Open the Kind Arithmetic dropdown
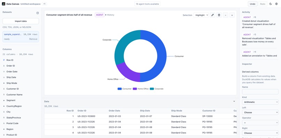The width and height of the screenshot is (281, 138). pyautogui.click(x=260, y=102)
